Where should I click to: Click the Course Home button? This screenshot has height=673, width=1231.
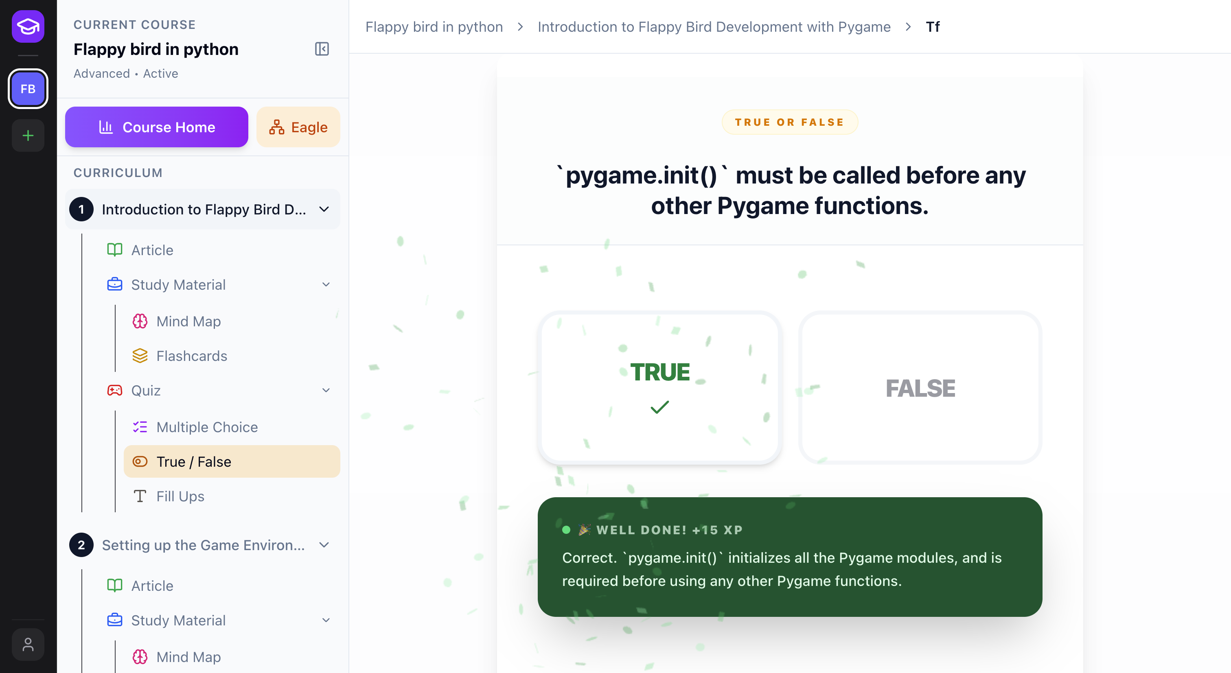[156, 127]
